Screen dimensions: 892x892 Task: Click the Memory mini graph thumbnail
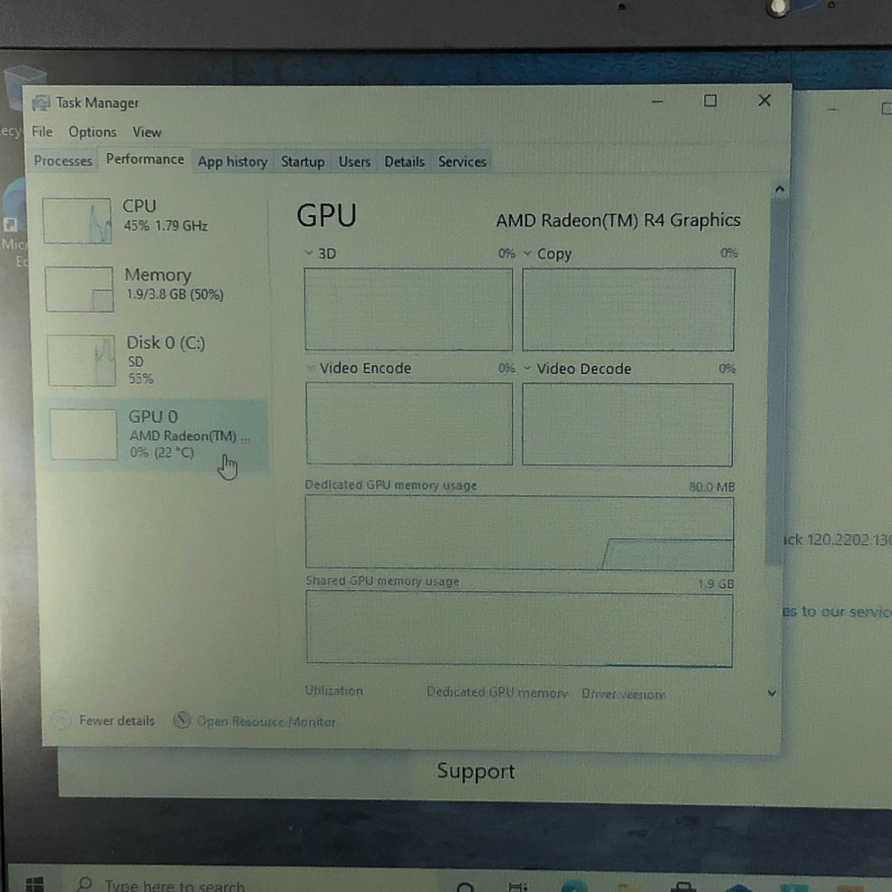(x=79, y=289)
